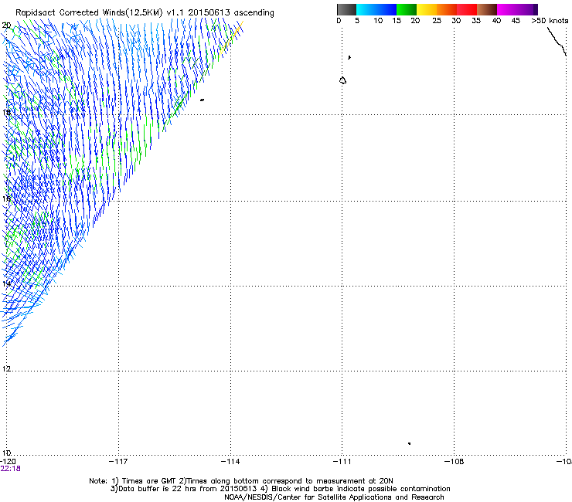Click the gray 0-5 knots color band

pyautogui.click(x=346, y=9)
